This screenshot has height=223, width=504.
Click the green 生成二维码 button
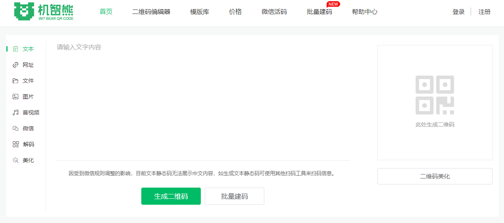[171, 196]
